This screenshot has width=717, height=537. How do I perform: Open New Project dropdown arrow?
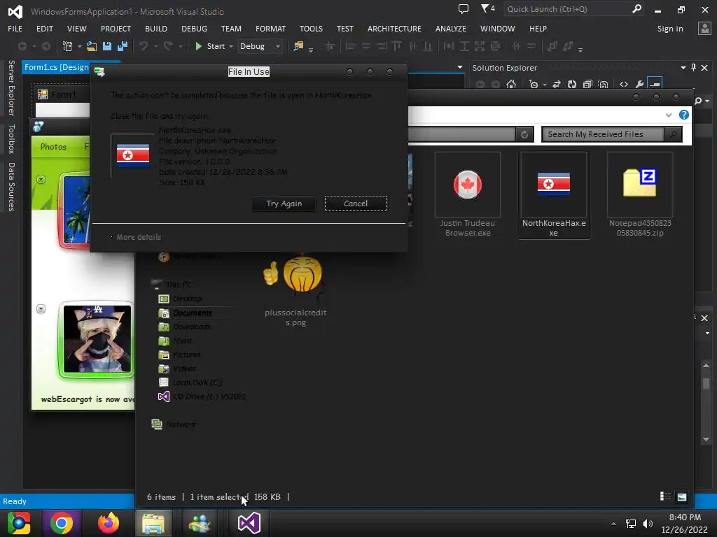point(80,47)
